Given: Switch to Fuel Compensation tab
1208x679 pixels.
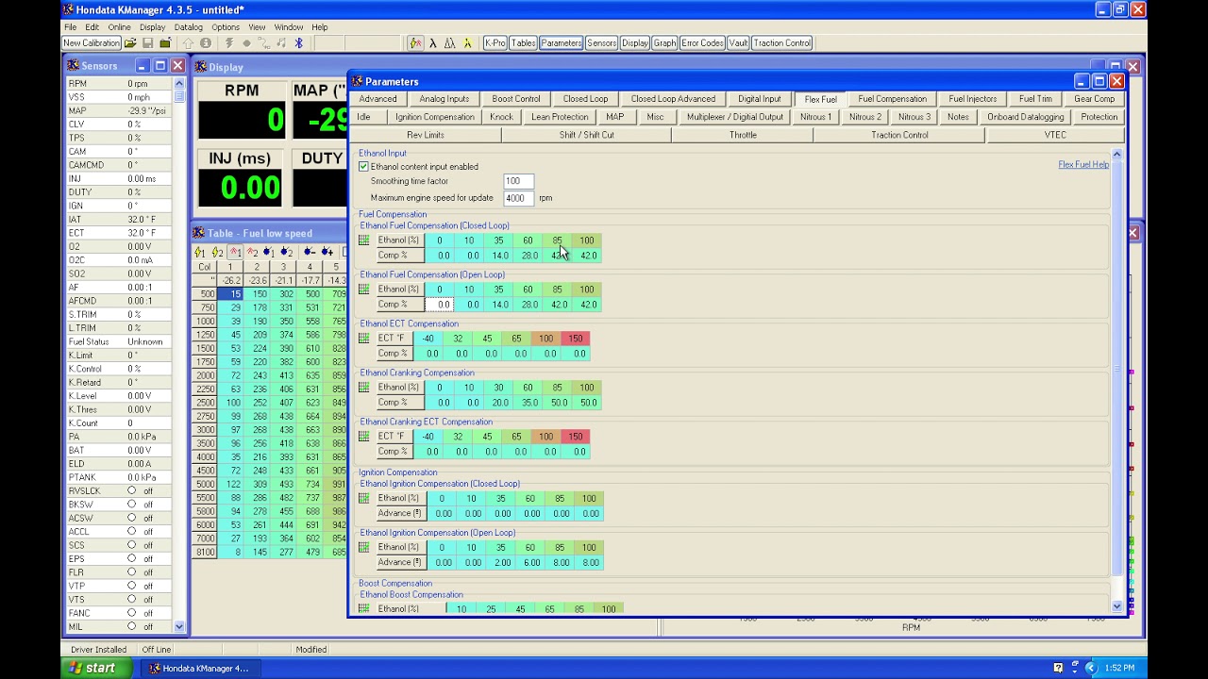Looking at the screenshot, I should (x=892, y=99).
